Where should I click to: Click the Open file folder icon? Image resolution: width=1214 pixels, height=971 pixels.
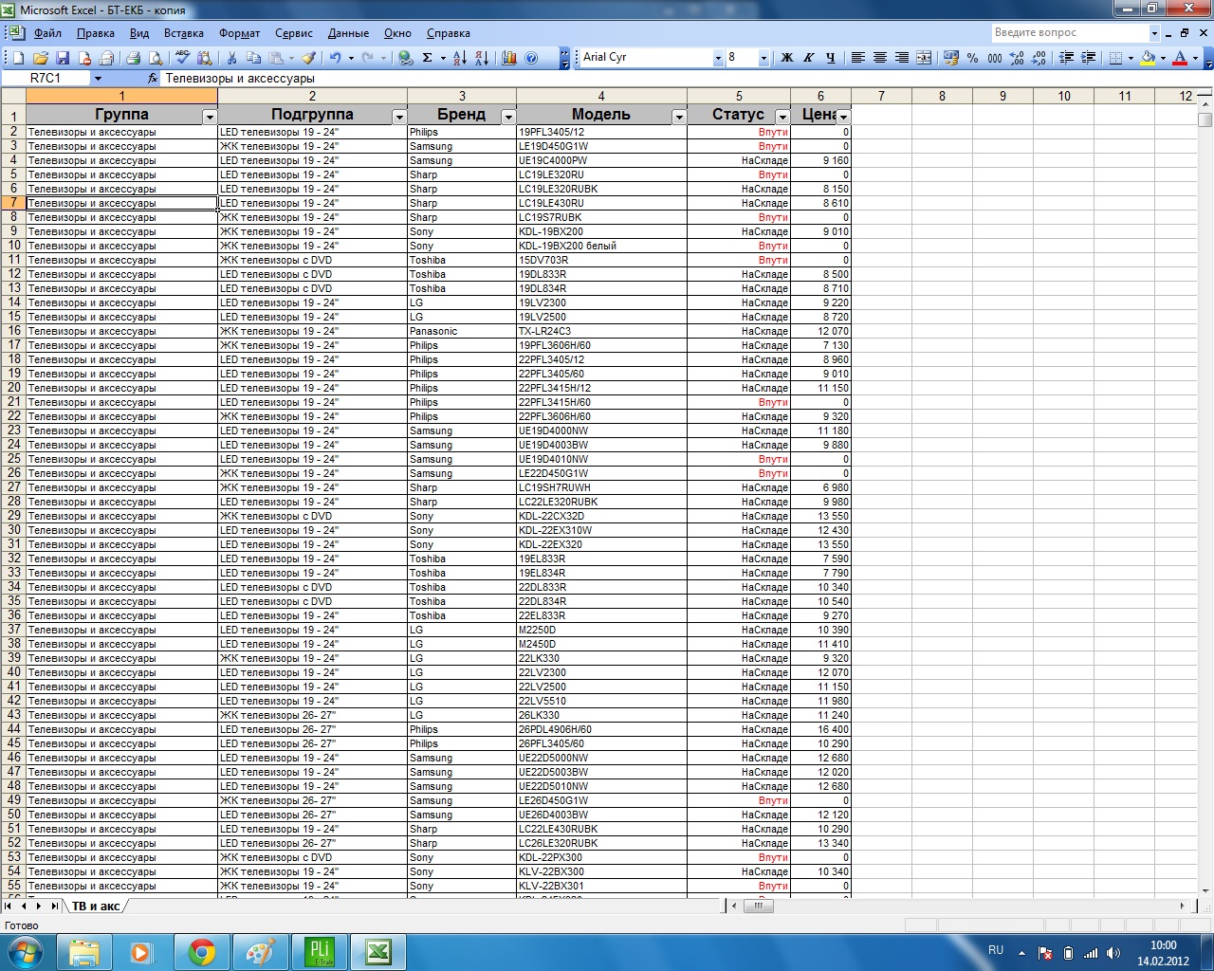click(40, 58)
